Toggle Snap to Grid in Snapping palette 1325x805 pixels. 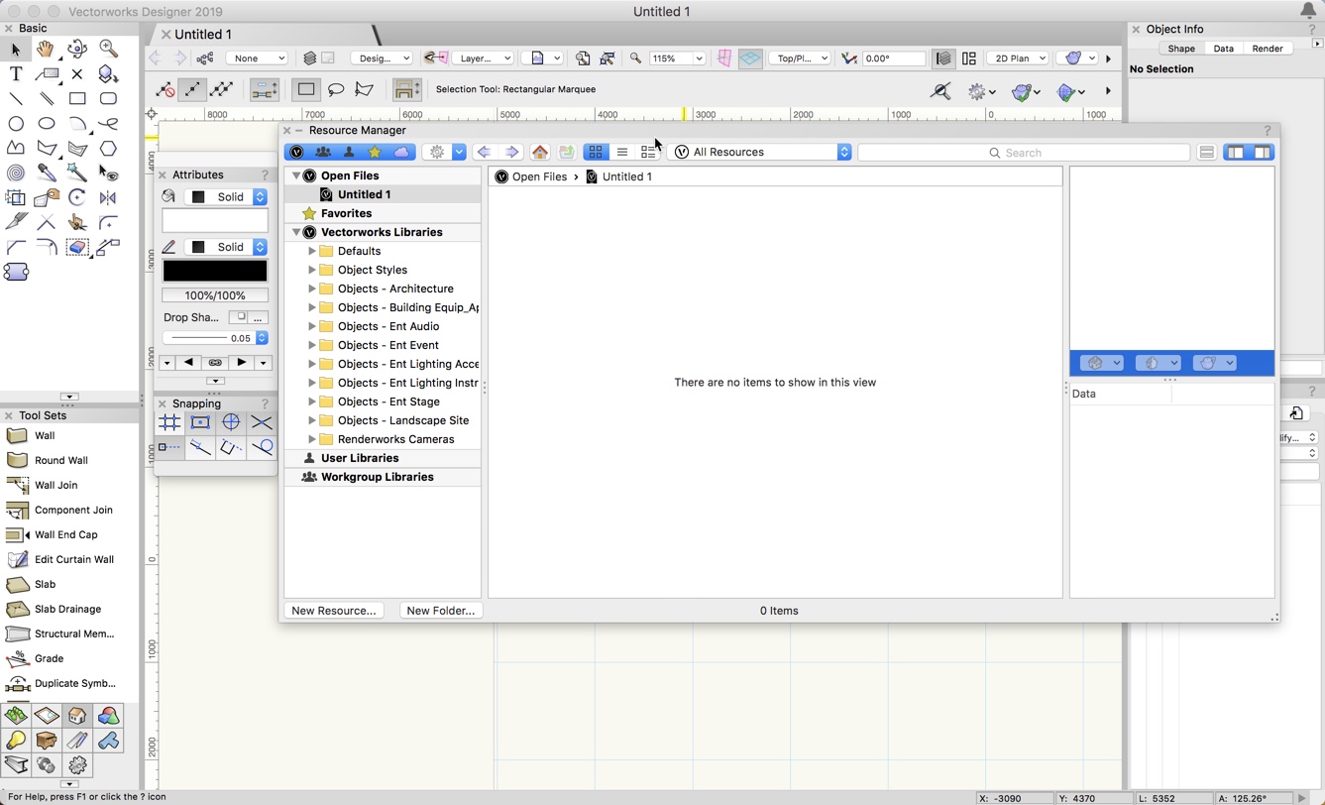pyautogui.click(x=169, y=422)
